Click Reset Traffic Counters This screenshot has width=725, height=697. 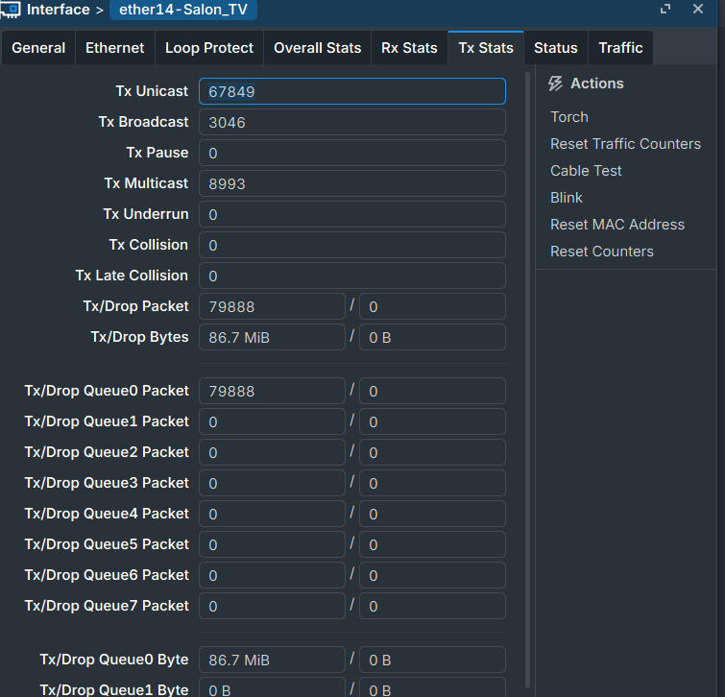625,144
